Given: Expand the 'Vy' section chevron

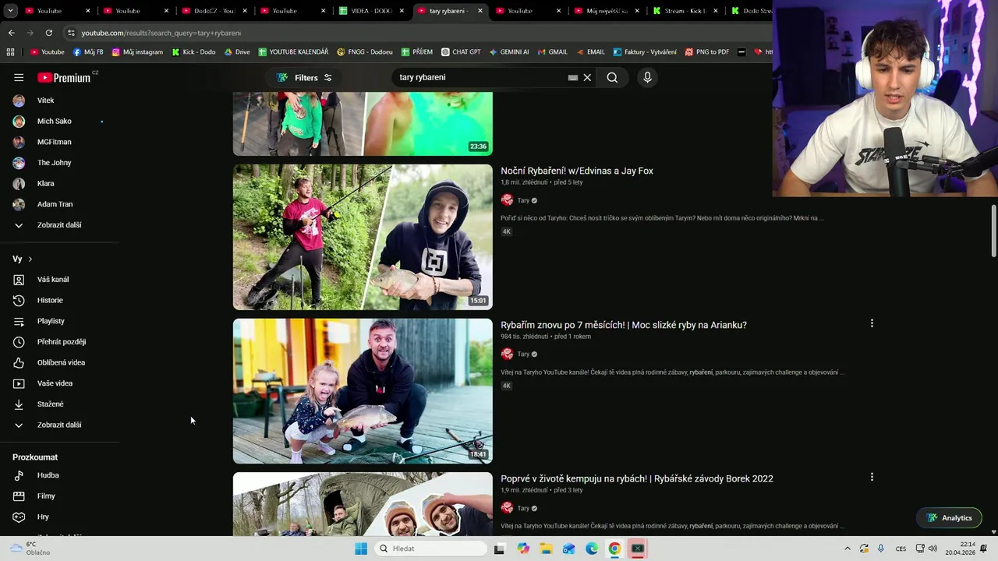Looking at the screenshot, I should coord(30,259).
